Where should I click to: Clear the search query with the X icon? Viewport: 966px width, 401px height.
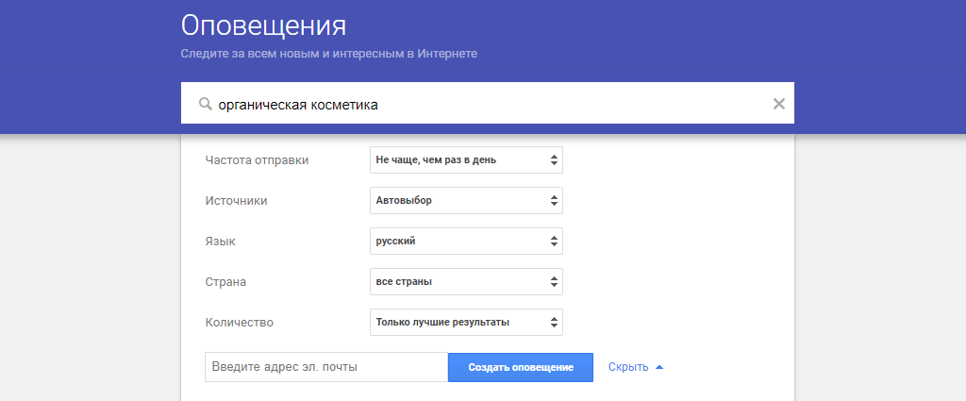[x=778, y=104]
